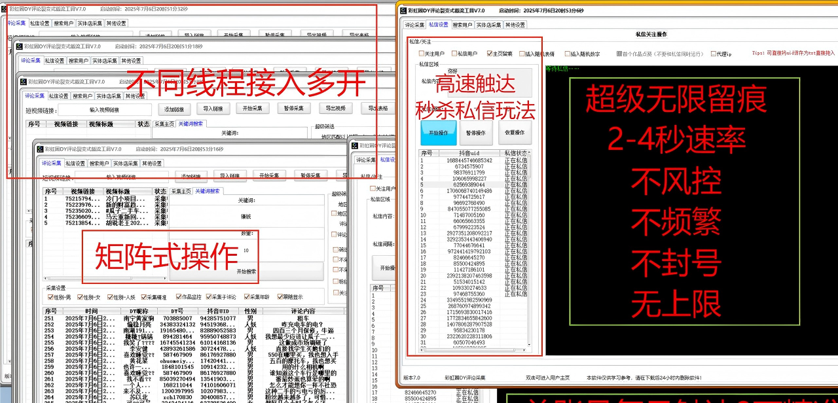
Task: Toggle the 作品监控 checkbox
Action: (178, 297)
